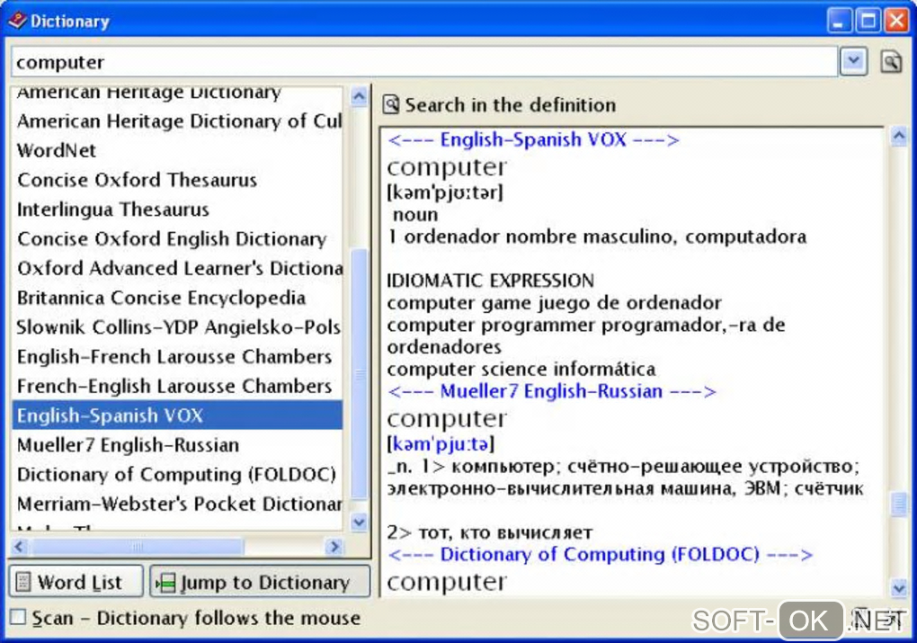Select Interlingua Thesaurus
Screen dimensions: 917x643
[176, 210]
